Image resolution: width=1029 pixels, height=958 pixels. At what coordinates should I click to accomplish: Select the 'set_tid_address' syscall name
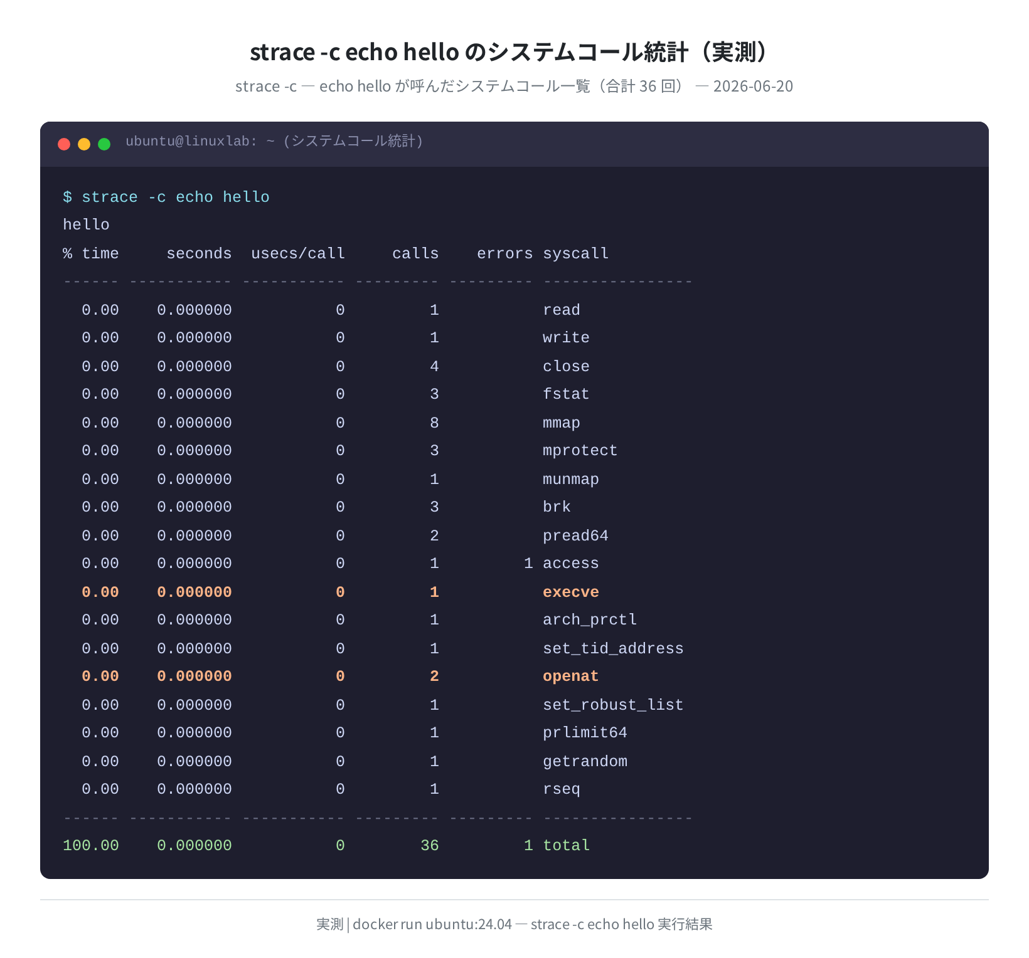[613, 648]
